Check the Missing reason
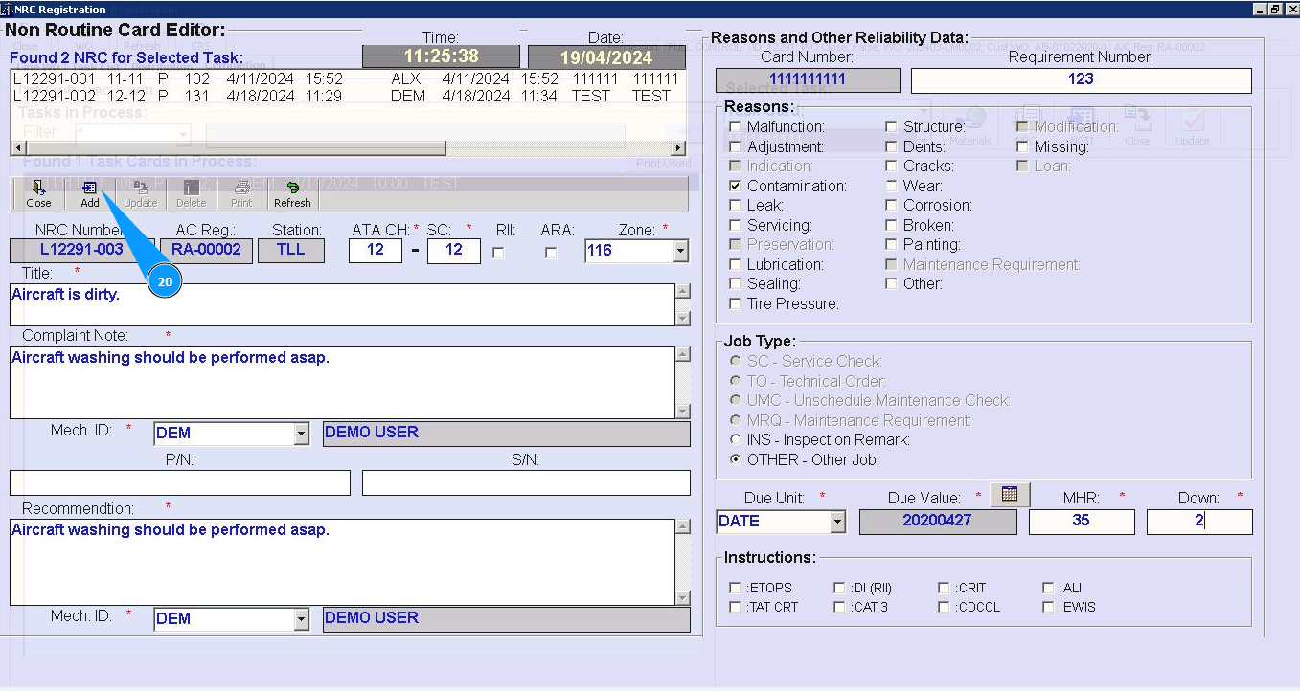The height and width of the screenshot is (691, 1300). 1022,146
